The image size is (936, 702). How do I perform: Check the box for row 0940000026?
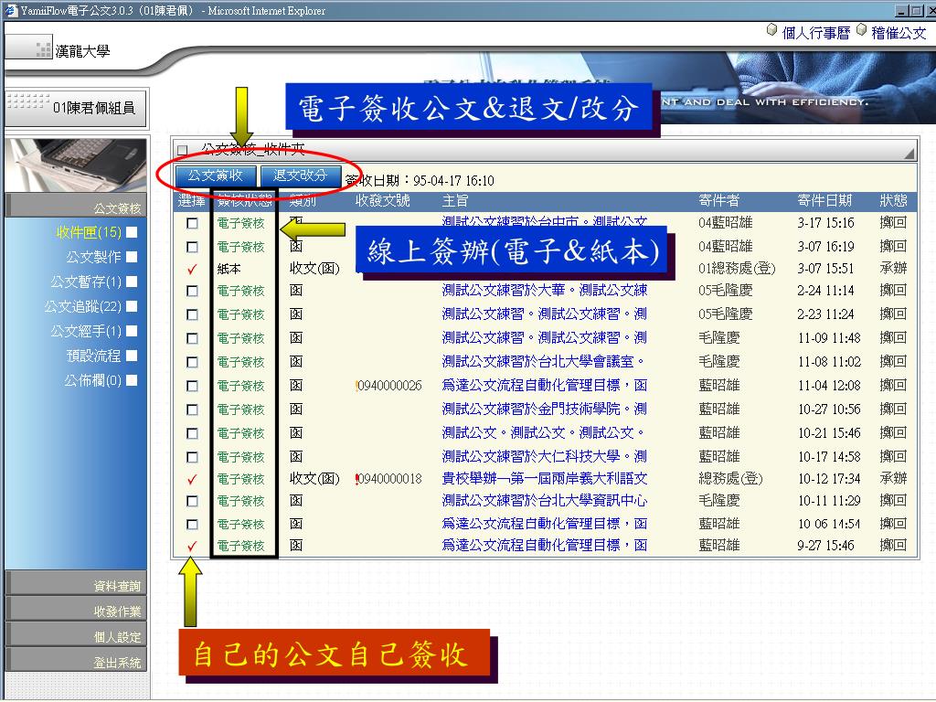click(192, 387)
